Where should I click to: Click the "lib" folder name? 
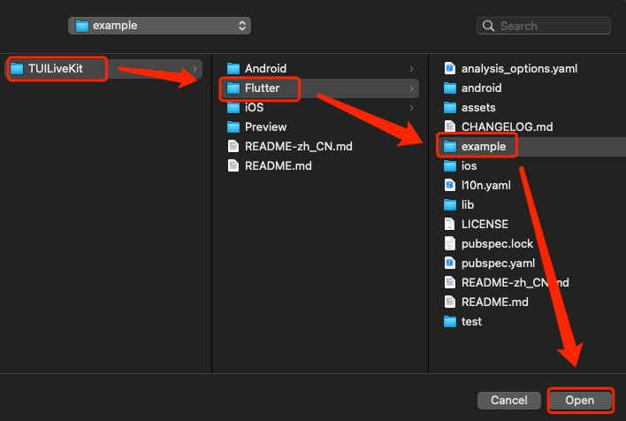click(x=468, y=205)
